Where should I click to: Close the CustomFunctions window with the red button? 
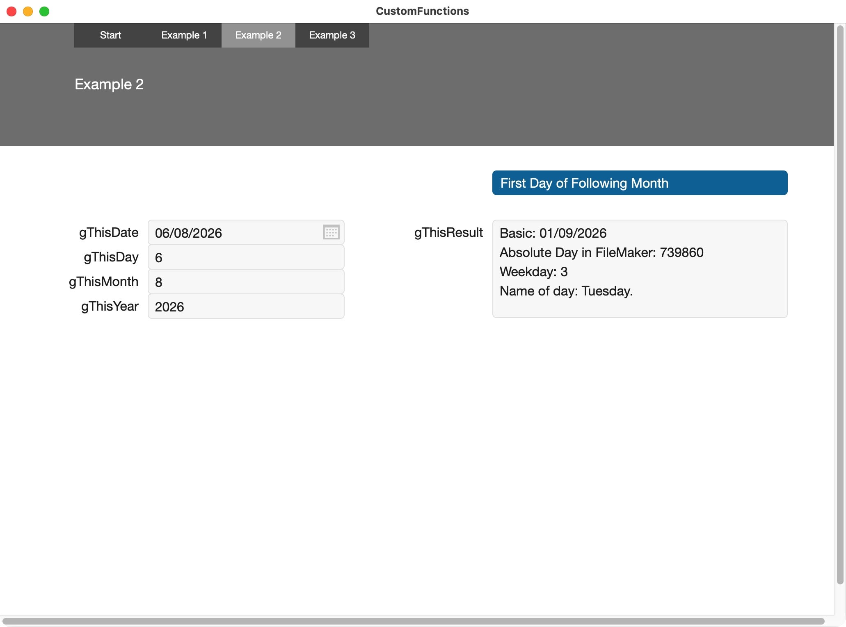click(11, 11)
